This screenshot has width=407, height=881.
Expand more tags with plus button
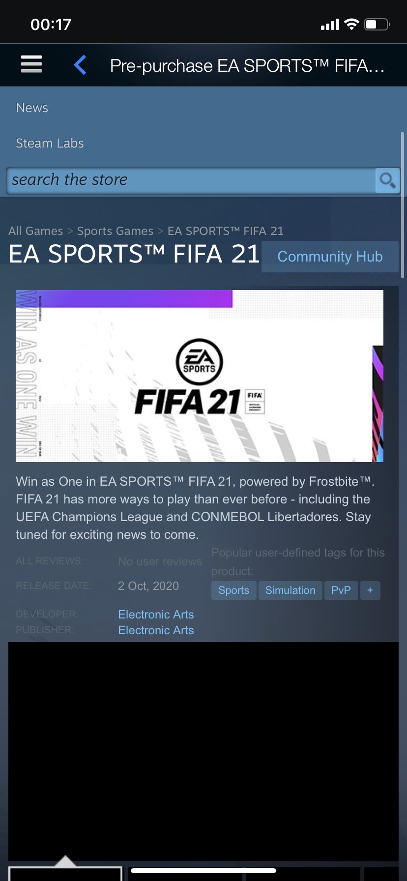pyautogui.click(x=370, y=590)
